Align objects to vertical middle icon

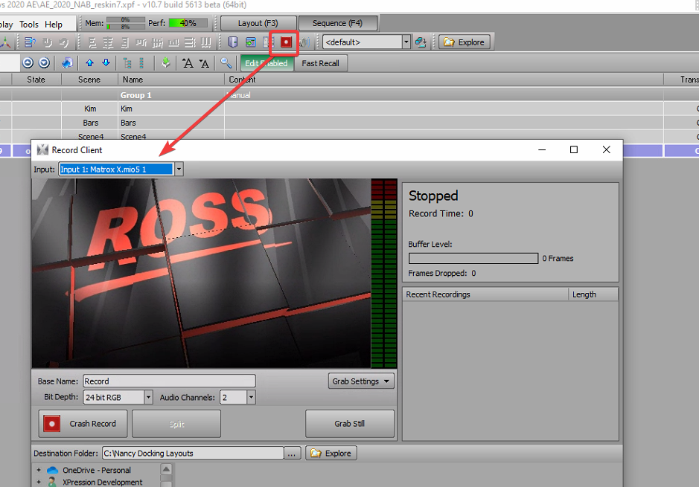[x=158, y=42]
